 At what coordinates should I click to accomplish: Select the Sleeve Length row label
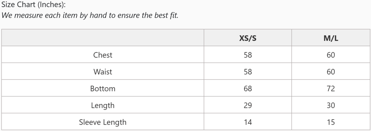pos(103,122)
